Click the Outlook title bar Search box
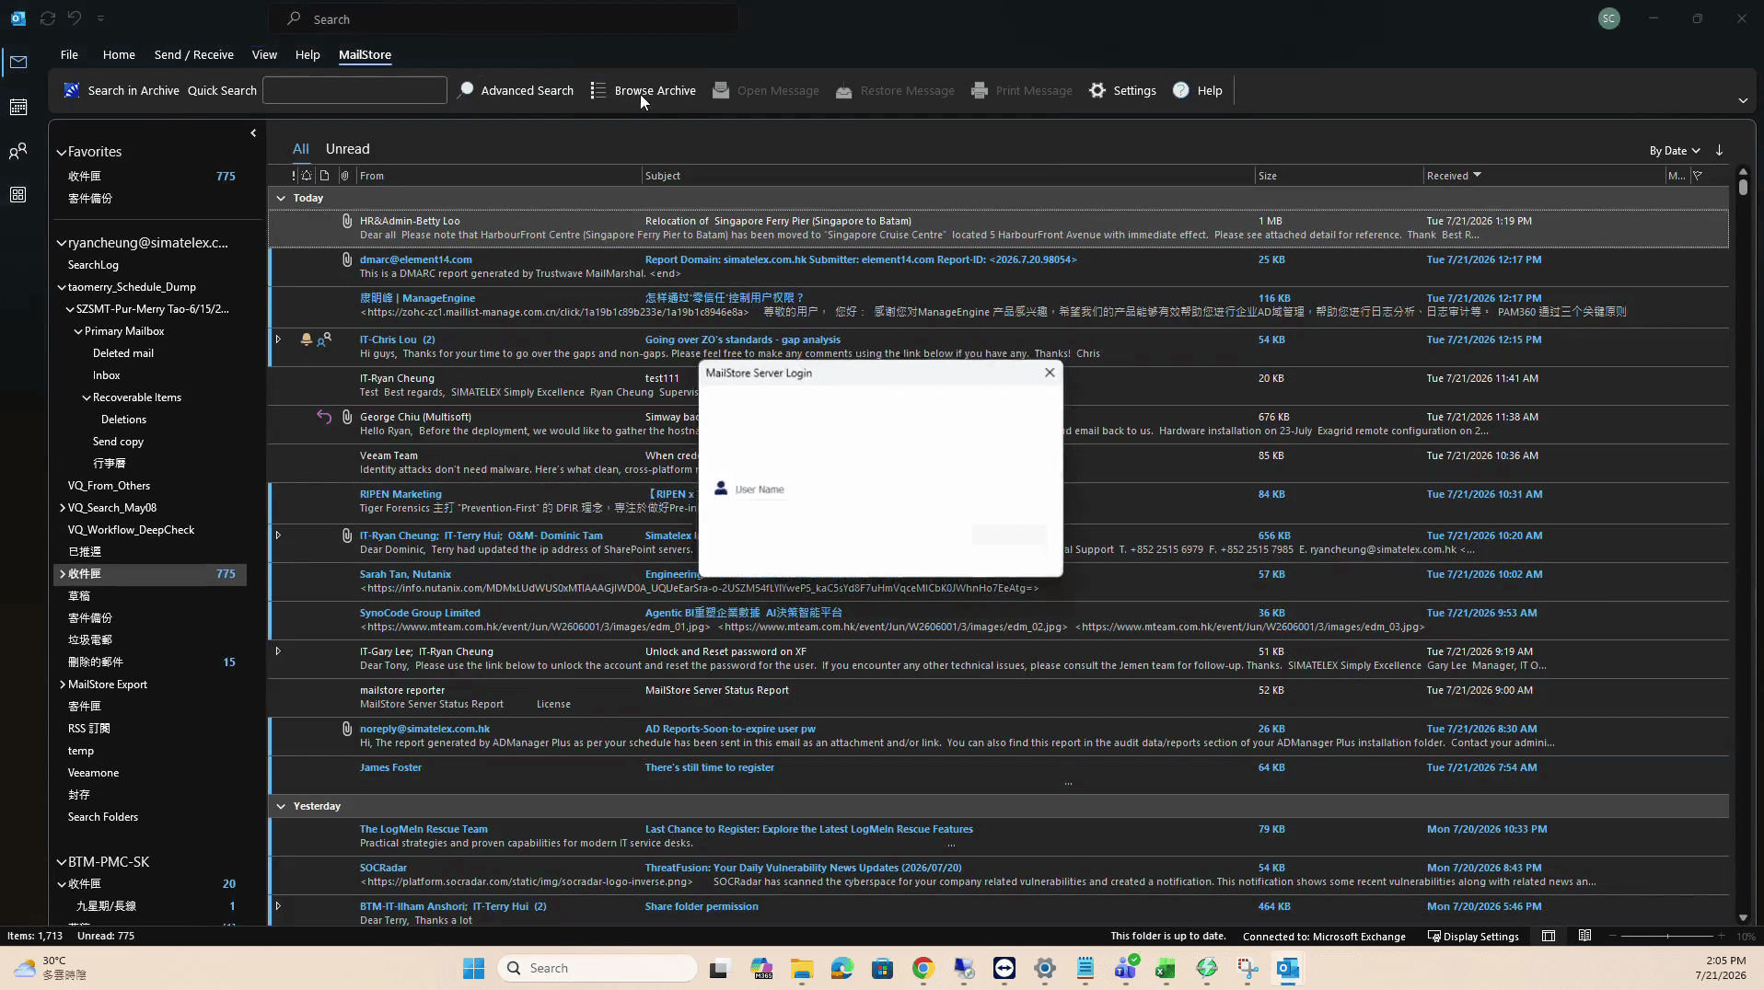The image size is (1764, 990). click(x=504, y=18)
